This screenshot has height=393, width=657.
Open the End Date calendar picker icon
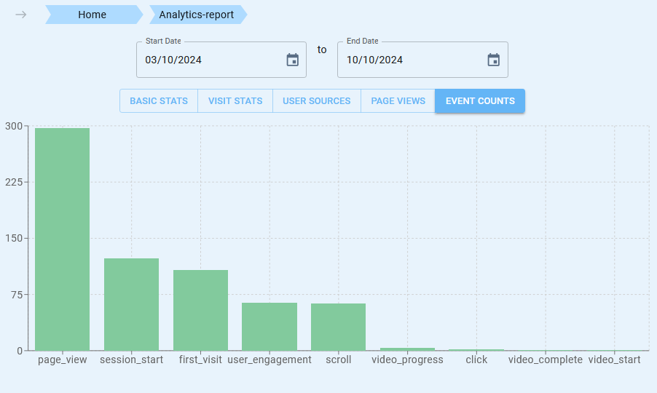pos(494,60)
